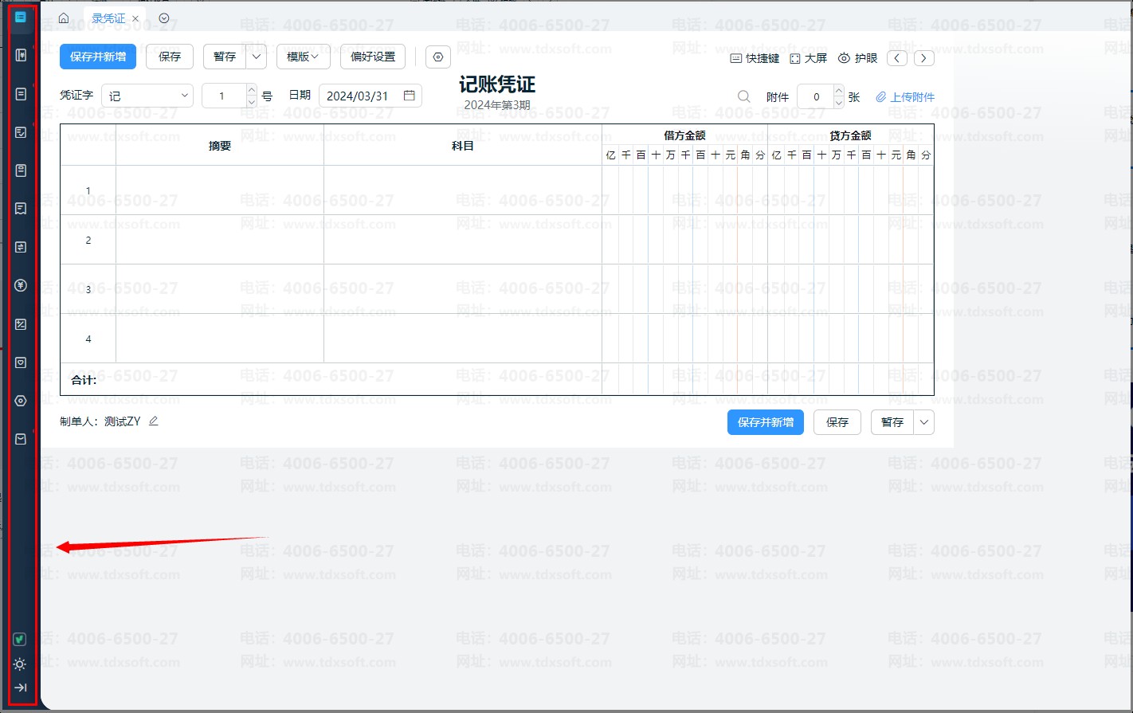Click the home icon tab
Viewport: 1133px width, 713px height.
pyautogui.click(x=64, y=18)
